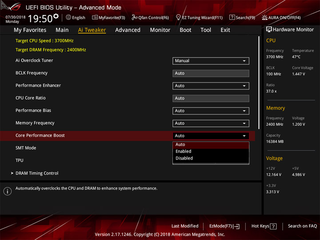320x240 pixels.
Task: Click the Qfan Control fan icon
Action: [134, 17]
